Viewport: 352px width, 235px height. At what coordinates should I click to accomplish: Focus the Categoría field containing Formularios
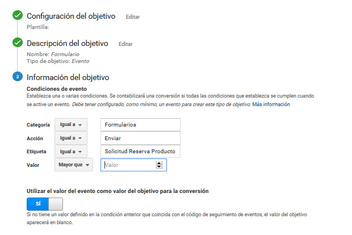(140, 124)
